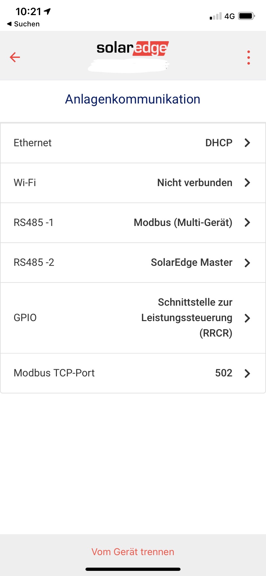The image size is (266, 576).
Task: Open Modbus TCP-Port chevron arrow
Action: [247, 373]
